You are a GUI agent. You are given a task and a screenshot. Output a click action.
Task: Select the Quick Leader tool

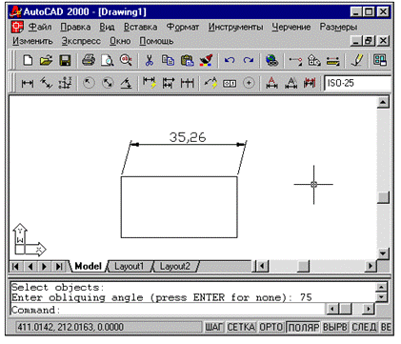pyautogui.click(x=211, y=83)
